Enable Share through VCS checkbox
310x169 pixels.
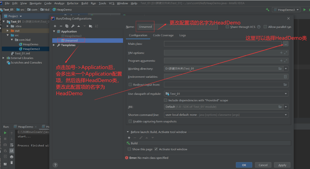[x=227, y=27]
